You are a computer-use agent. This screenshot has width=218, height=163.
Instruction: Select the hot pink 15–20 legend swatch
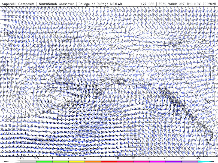(x=141, y=162)
